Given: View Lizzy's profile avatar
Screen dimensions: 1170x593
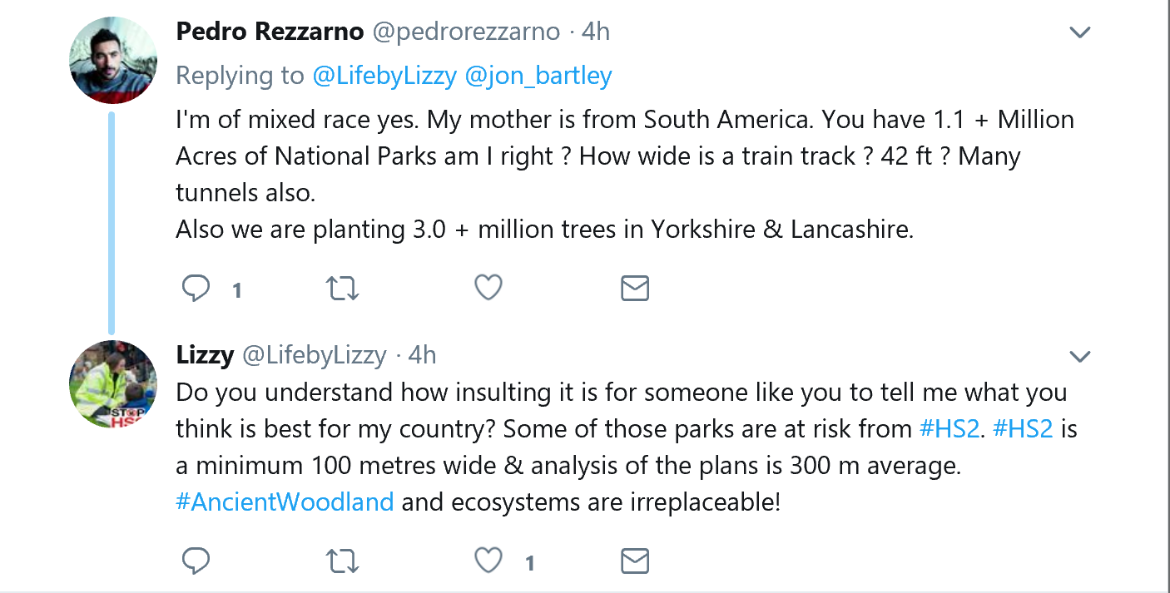Looking at the screenshot, I should click(x=113, y=383).
